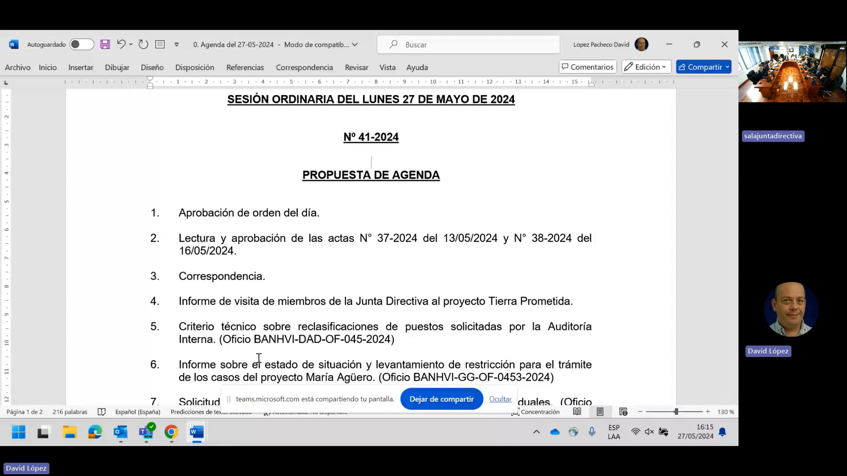Click the zoom slider handle

pyautogui.click(x=676, y=412)
